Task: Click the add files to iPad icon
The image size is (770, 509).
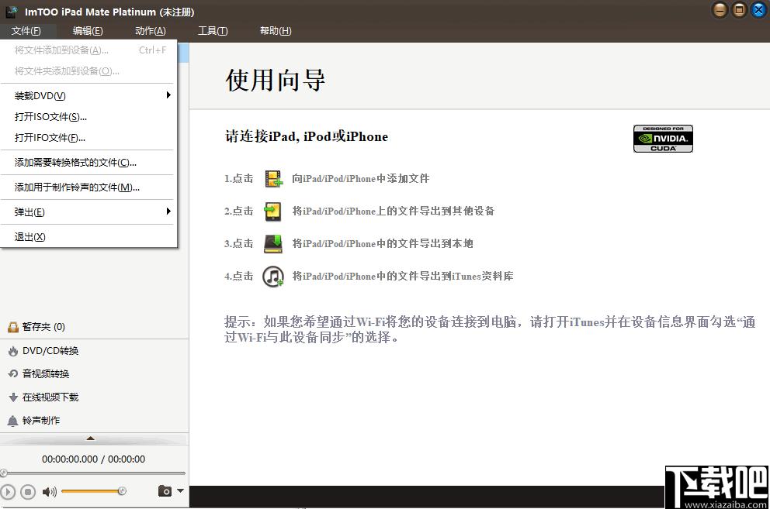Action: pyautogui.click(x=273, y=178)
